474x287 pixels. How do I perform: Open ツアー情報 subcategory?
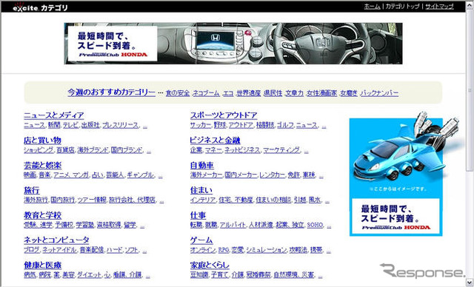pos(92,200)
